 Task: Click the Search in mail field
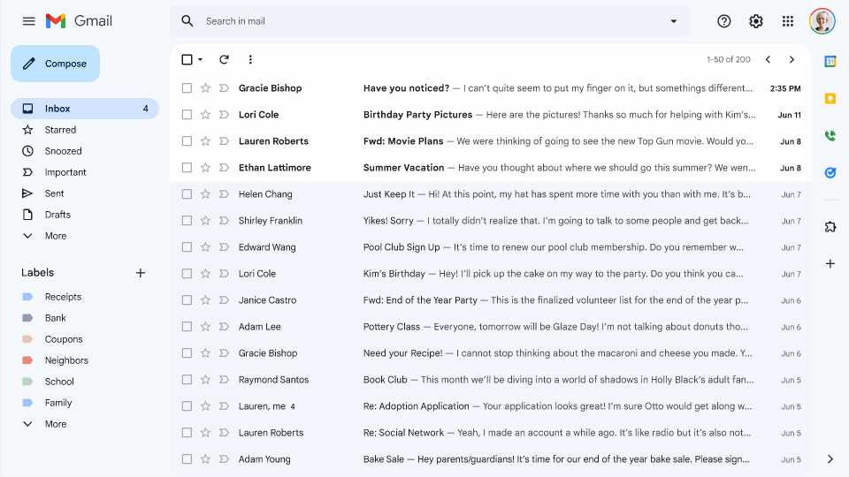tap(424, 21)
